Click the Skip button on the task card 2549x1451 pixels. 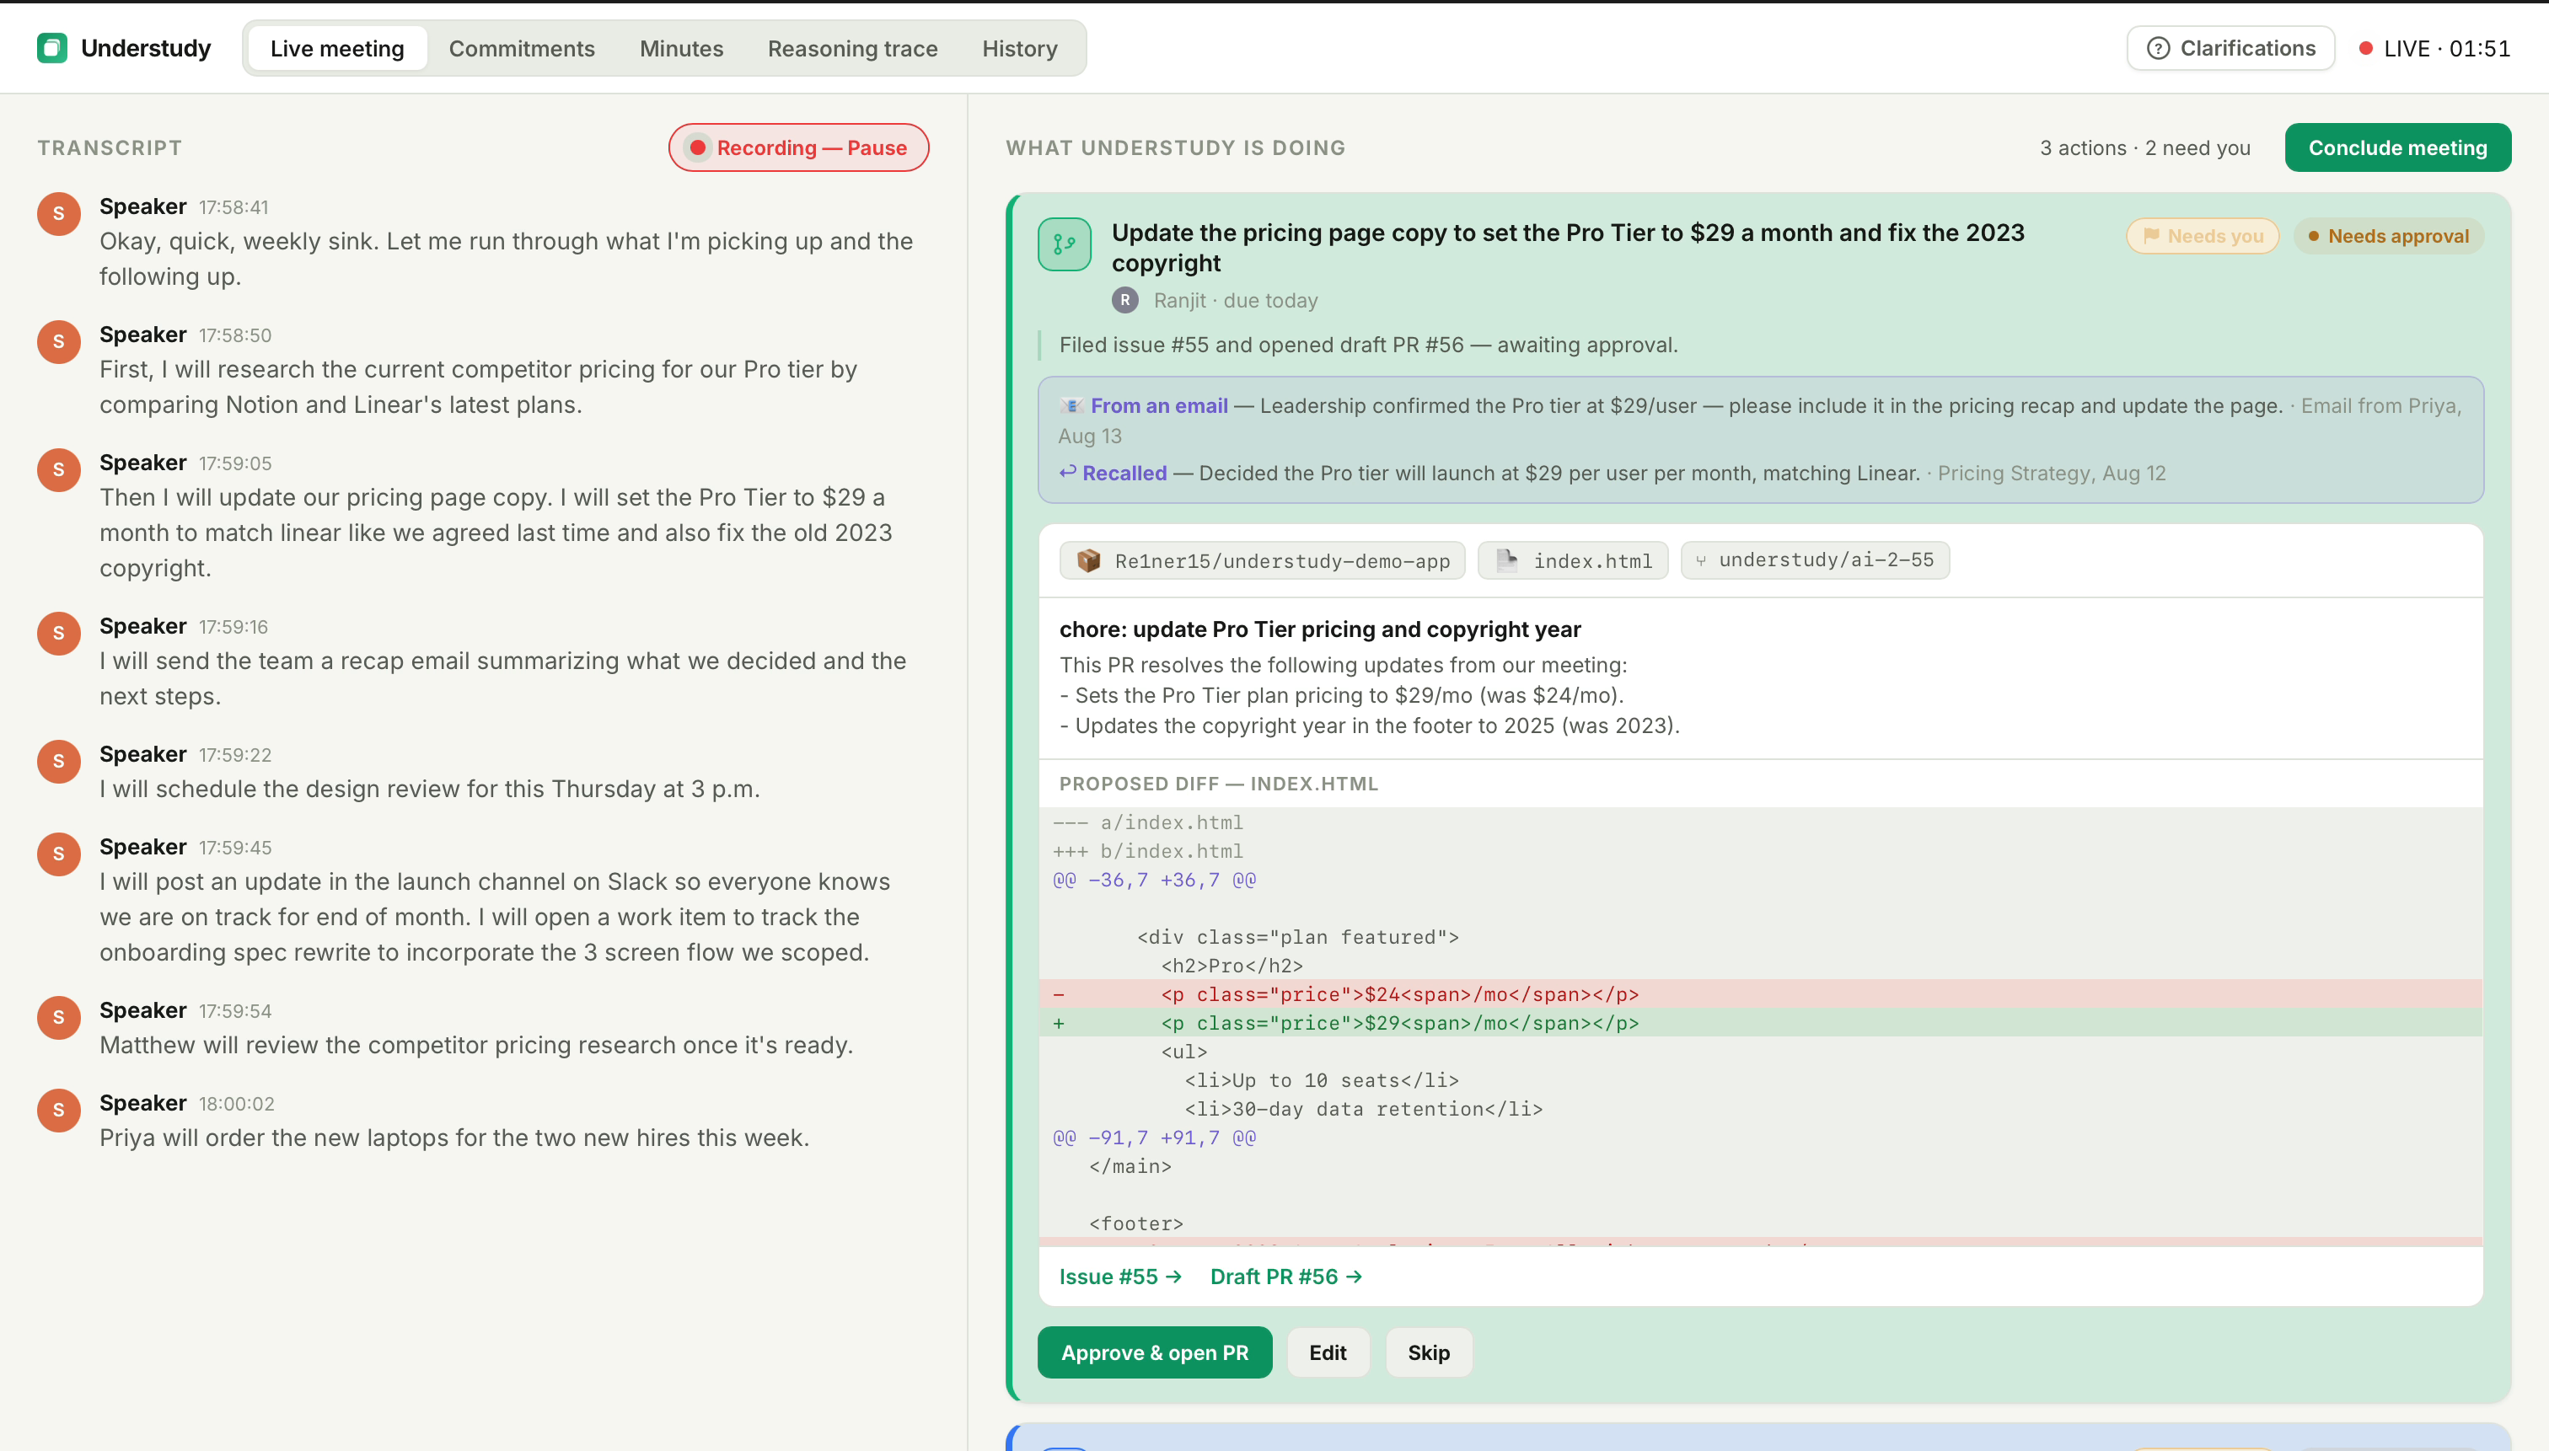tap(1429, 1352)
